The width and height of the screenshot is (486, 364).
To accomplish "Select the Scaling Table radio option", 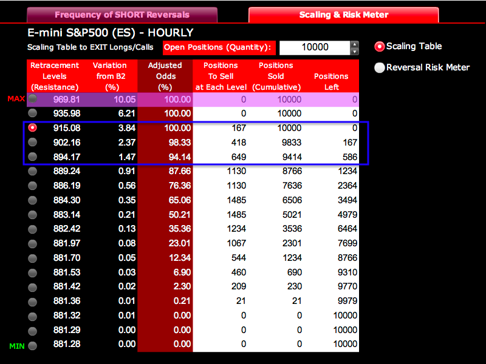I will click(x=380, y=47).
